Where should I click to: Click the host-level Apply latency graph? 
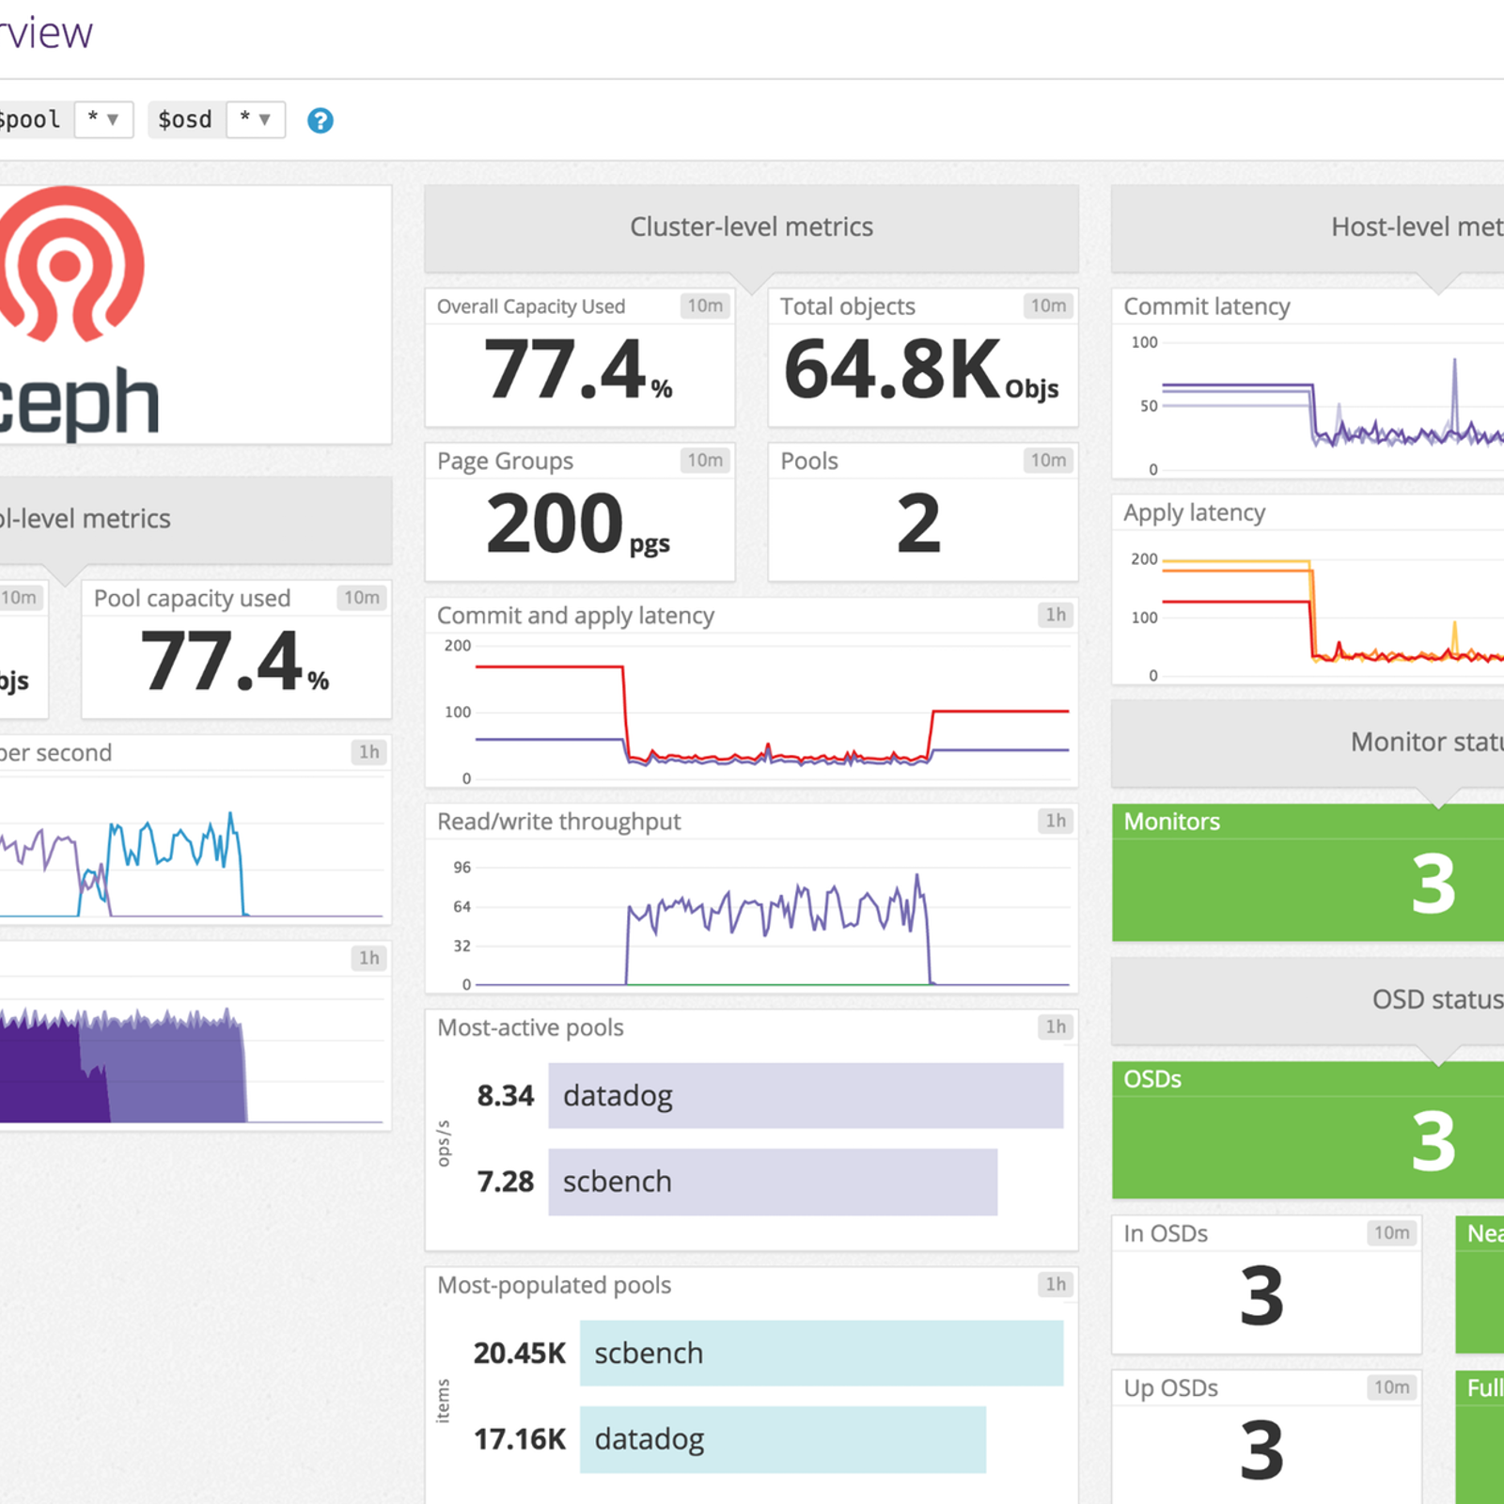pos(1316,611)
